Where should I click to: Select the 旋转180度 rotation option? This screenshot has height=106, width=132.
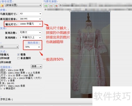click(6, 62)
